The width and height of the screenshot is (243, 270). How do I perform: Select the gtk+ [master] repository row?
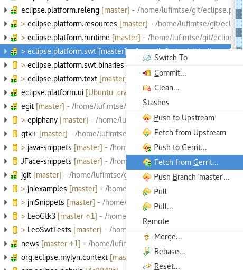pos(63,134)
